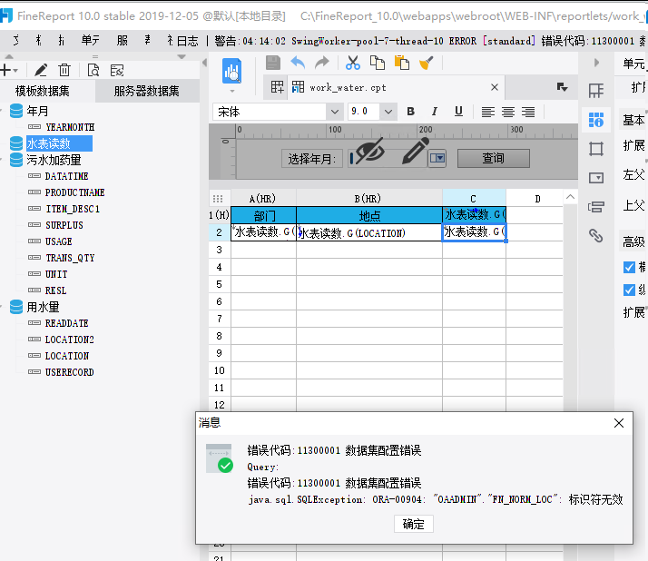The height and width of the screenshot is (561, 648).
Task: Paste clipboard contents
Action: pyautogui.click(x=402, y=63)
